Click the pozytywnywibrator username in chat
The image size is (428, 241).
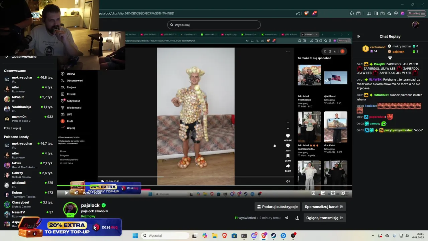[399, 130]
